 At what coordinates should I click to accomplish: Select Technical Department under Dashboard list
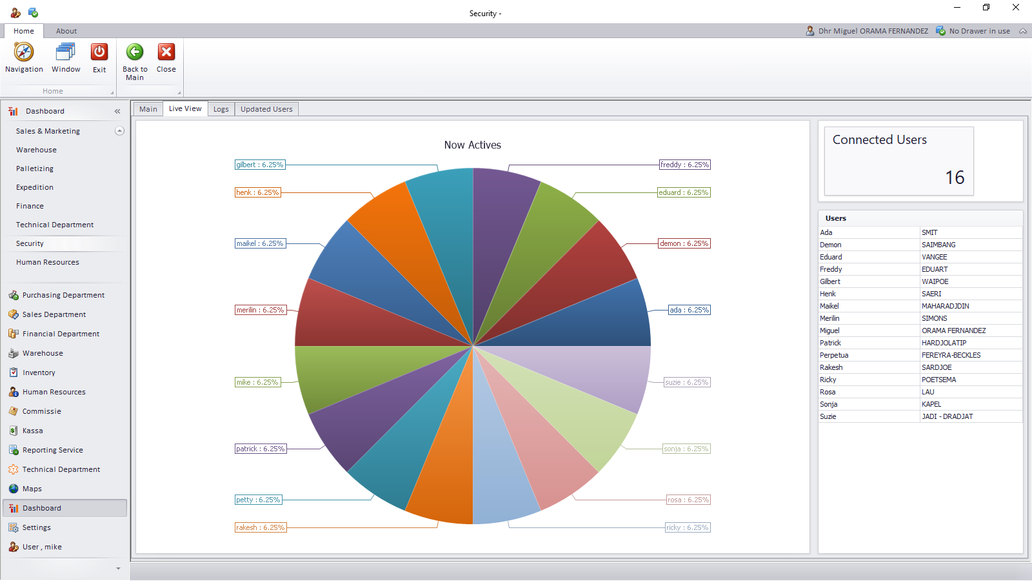(x=55, y=225)
